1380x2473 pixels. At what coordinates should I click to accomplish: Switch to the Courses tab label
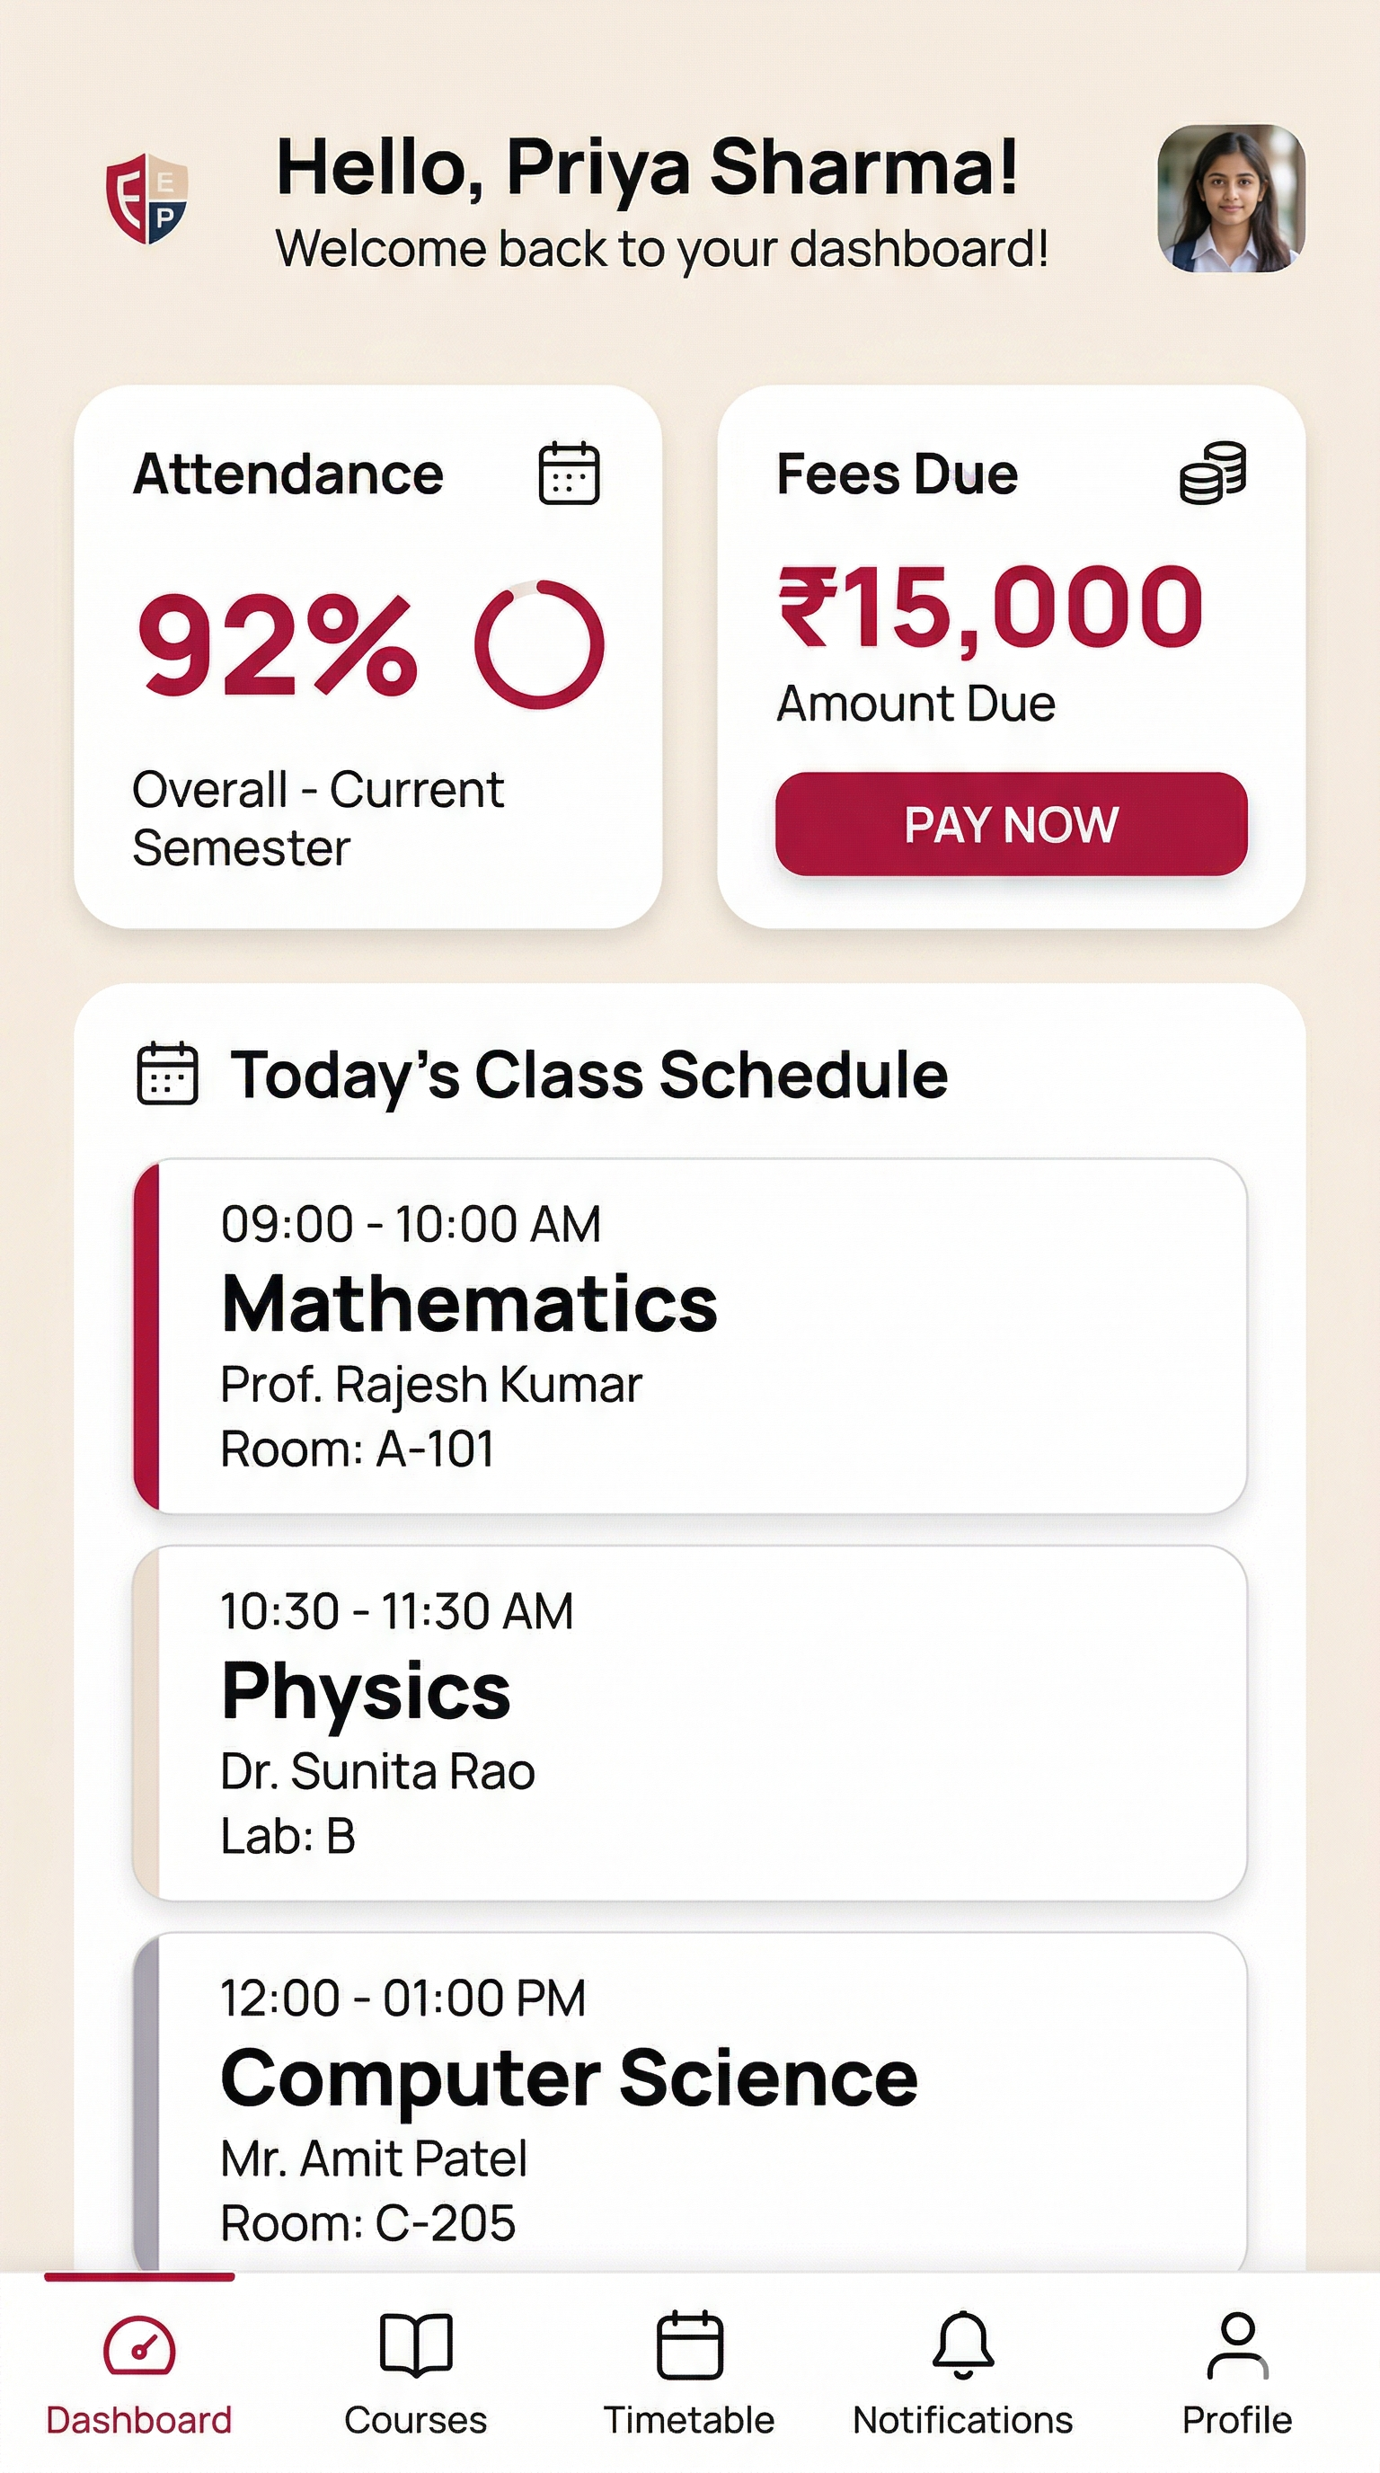(416, 2421)
